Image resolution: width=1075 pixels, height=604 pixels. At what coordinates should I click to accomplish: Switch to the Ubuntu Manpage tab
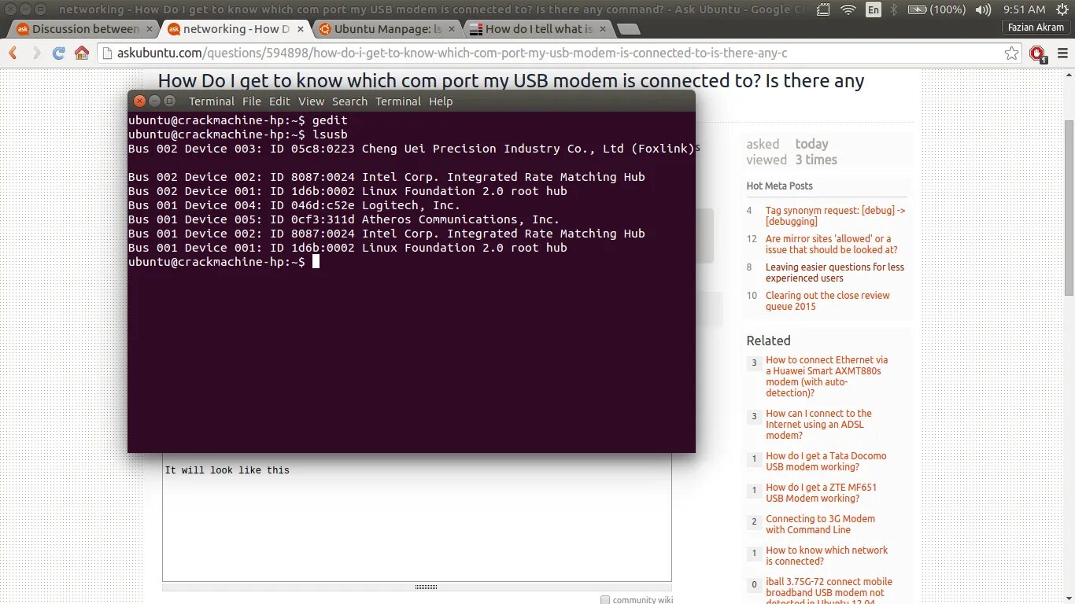(387, 28)
